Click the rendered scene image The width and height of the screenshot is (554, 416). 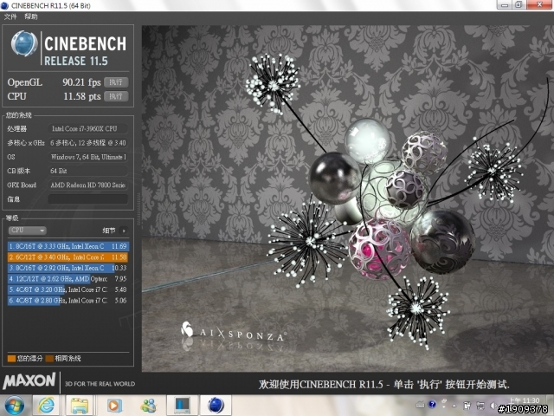348,198
